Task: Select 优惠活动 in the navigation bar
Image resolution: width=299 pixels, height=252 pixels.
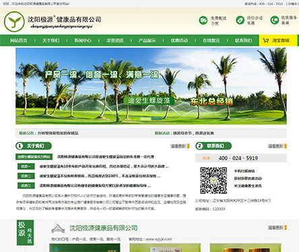Action: tap(179, 40)
